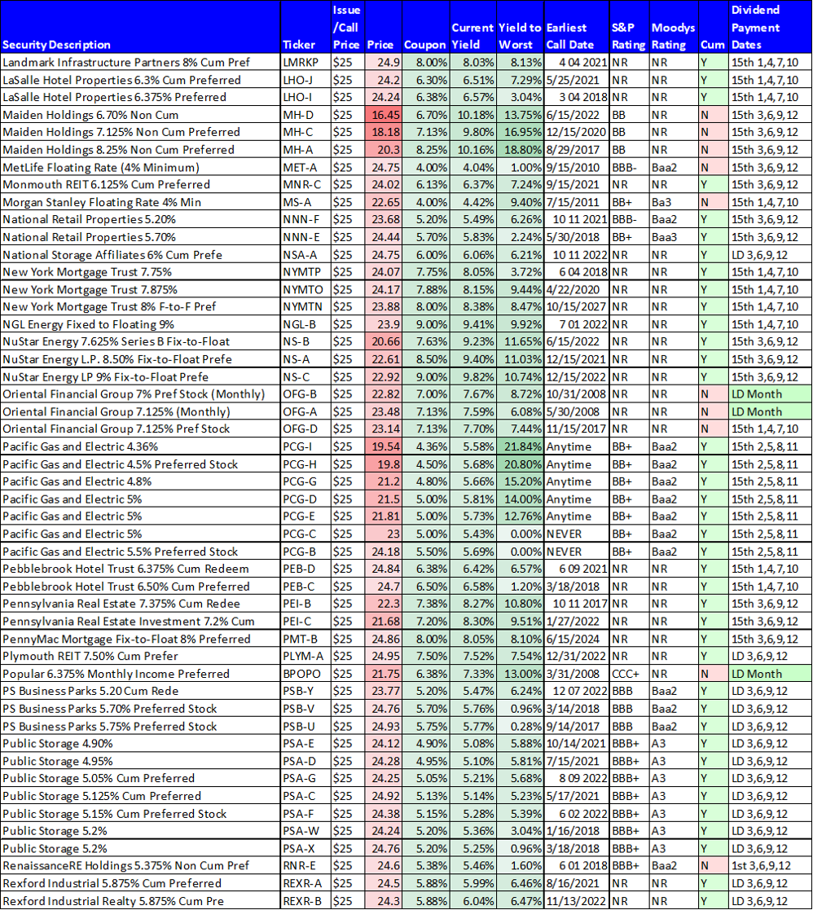
Task: Select ticker cell 'PSA-D'
Action: (305, 761)
